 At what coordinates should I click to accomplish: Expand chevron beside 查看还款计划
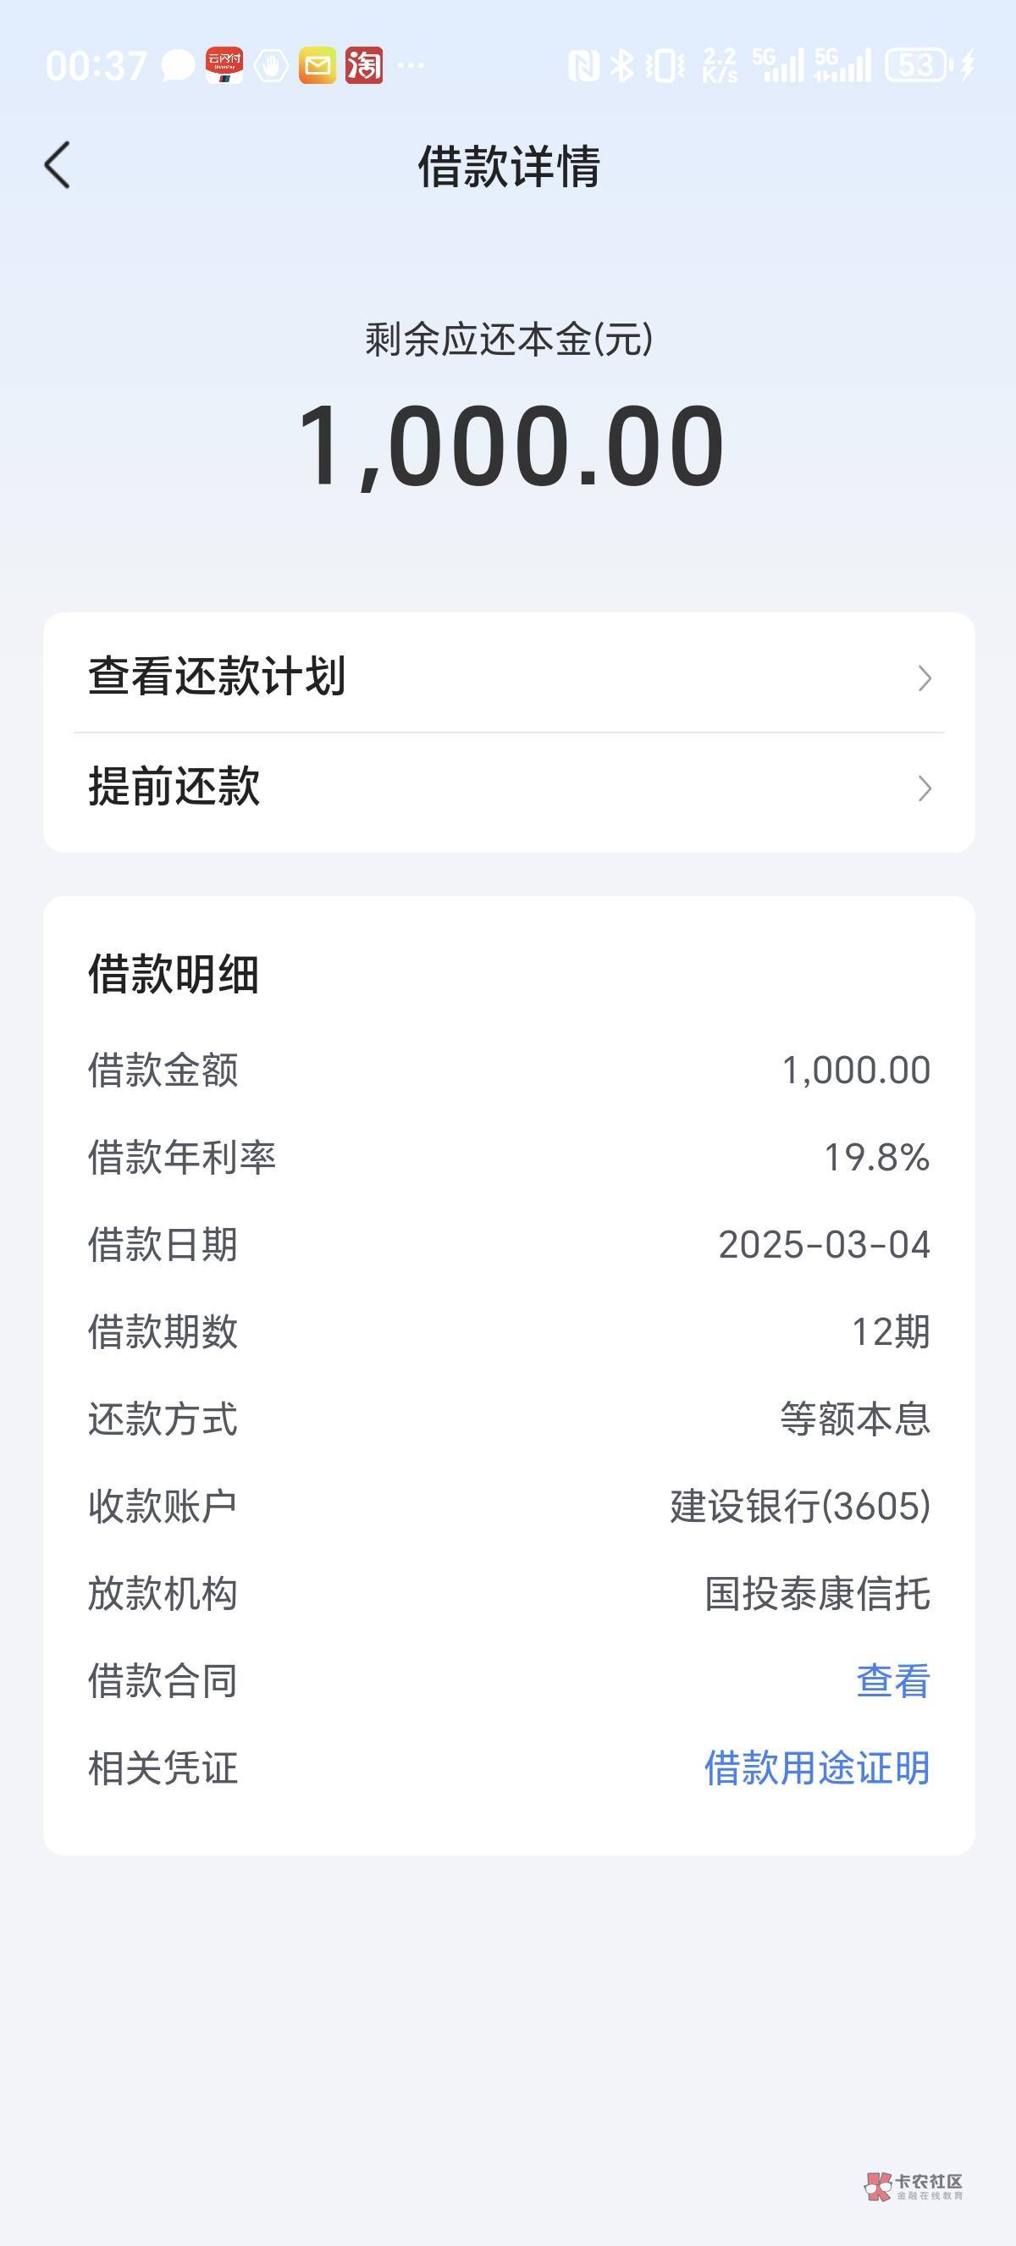925,678
